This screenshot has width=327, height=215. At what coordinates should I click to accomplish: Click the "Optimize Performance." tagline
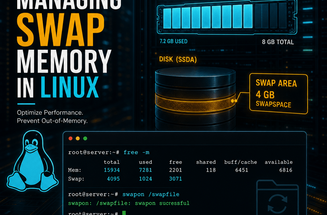coord(50,113)
